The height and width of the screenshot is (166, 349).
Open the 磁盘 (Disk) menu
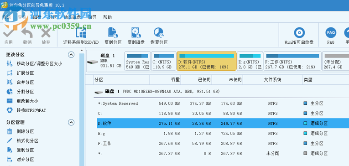click(x=37, y=17)
